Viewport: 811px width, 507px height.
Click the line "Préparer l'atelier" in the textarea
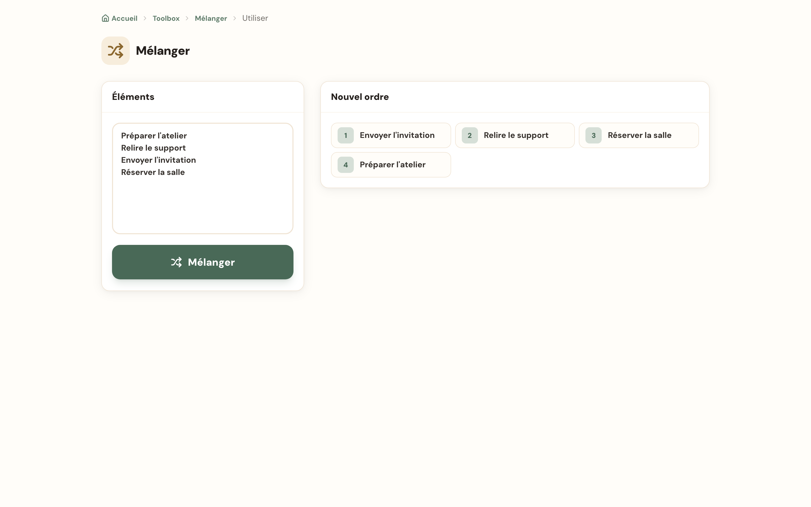pos(154,135)
